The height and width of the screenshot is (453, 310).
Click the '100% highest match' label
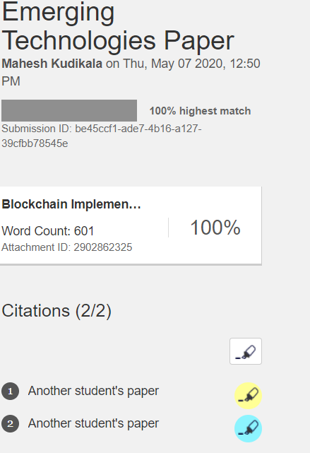[200, 111]
